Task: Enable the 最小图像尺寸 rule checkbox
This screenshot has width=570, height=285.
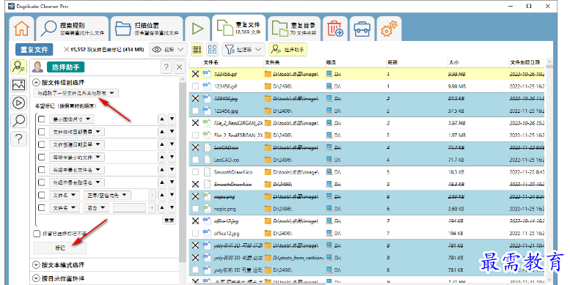Action: 42,119
